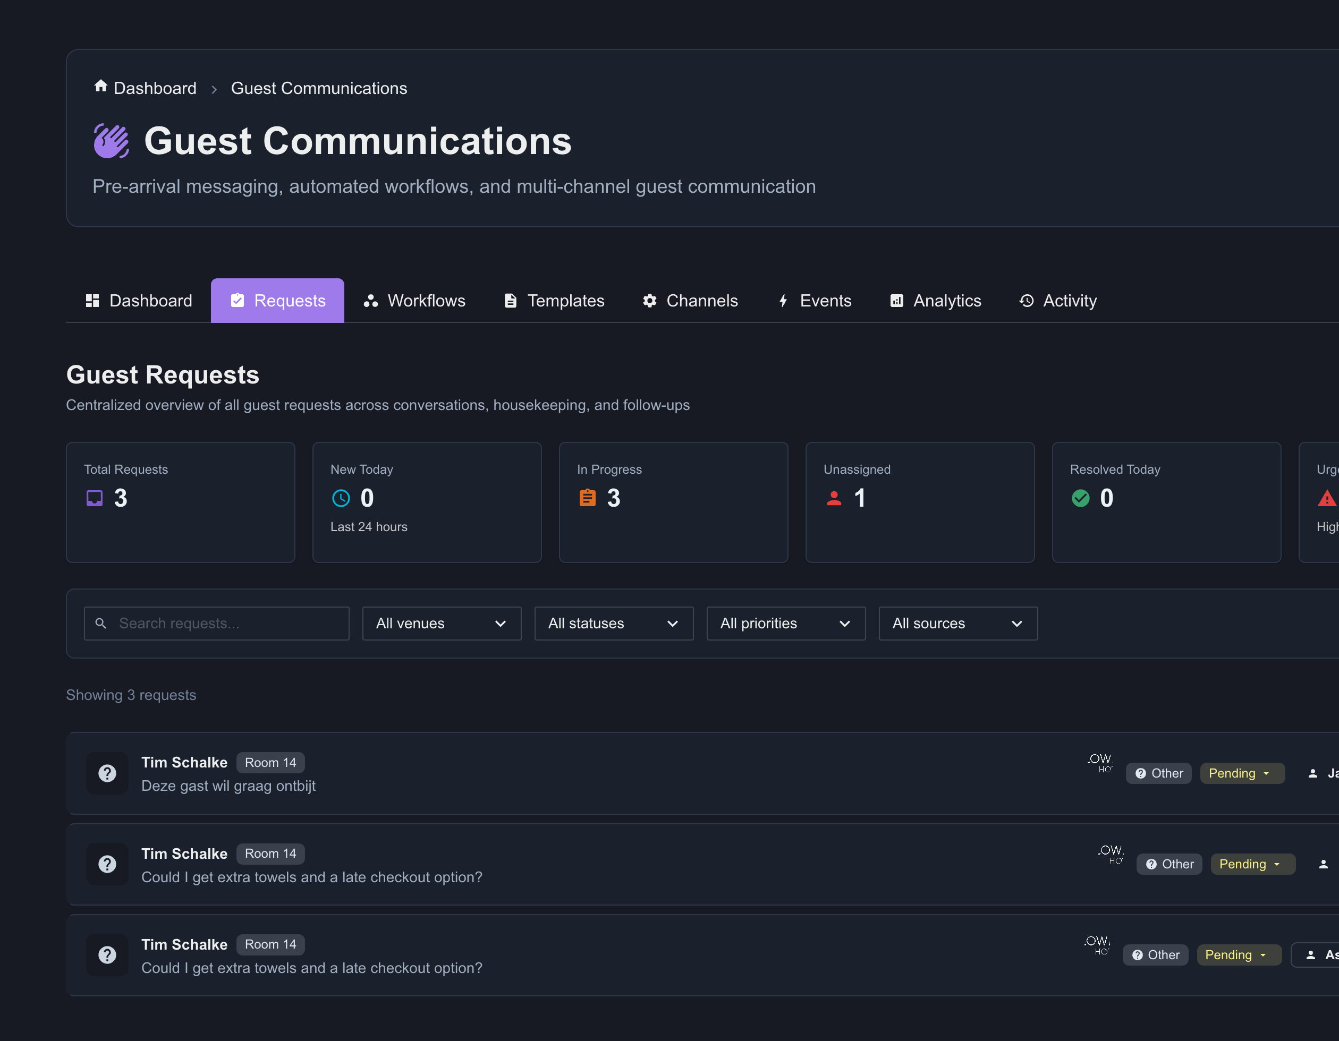
Task: Click the Resolved Today green checkmark icon
Action: pyautogui.click(x=1080, y=498)
